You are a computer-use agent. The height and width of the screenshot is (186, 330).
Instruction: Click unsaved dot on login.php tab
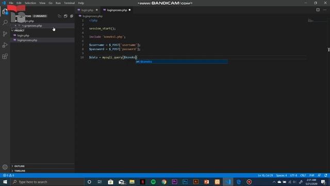[x=97, y=10]
